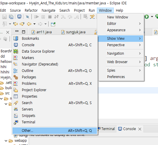
Task: Switch to arr11.java editor tab
Action: tap(42, 32)
